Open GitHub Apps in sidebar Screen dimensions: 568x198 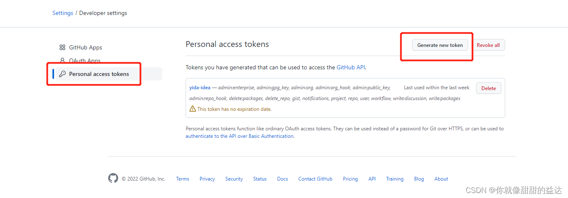pyautogui.click(x=85, y=47)
